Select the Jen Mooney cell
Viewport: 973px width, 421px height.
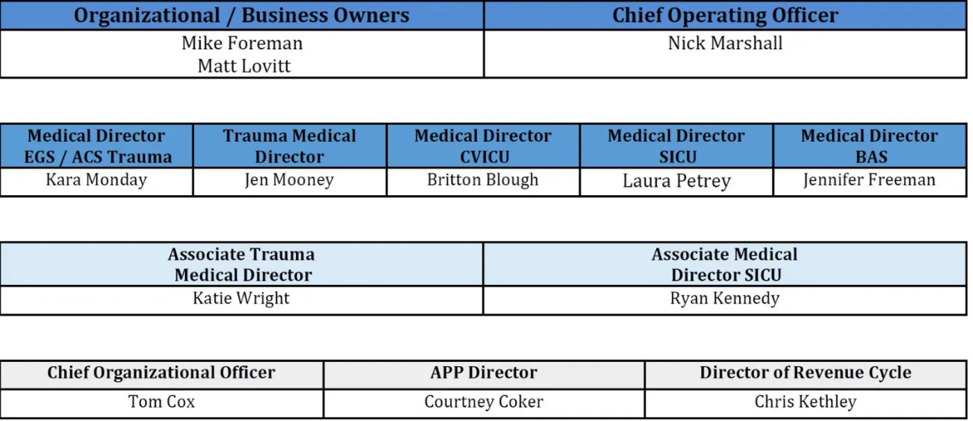tap(290, 182)
